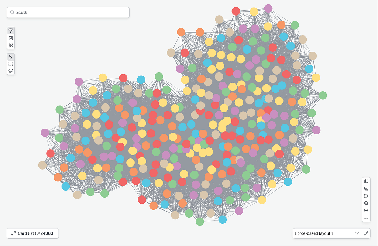
Task: Toggle the minimap using the map icon
Action: (366, 181)
